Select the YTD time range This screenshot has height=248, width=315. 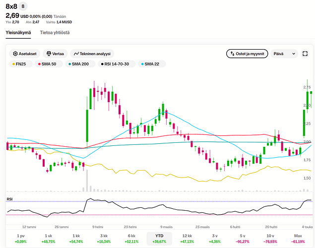click(x=159, y=239)
